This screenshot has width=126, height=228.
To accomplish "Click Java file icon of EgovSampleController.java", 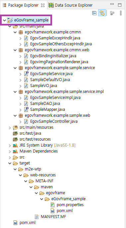I will [x=26, y=121].
